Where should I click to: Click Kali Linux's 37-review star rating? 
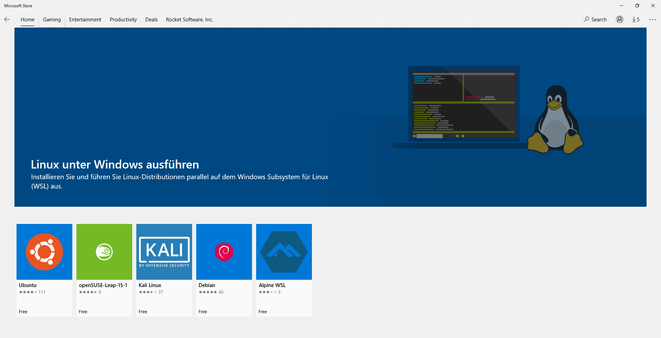click(x=151, y=292)
